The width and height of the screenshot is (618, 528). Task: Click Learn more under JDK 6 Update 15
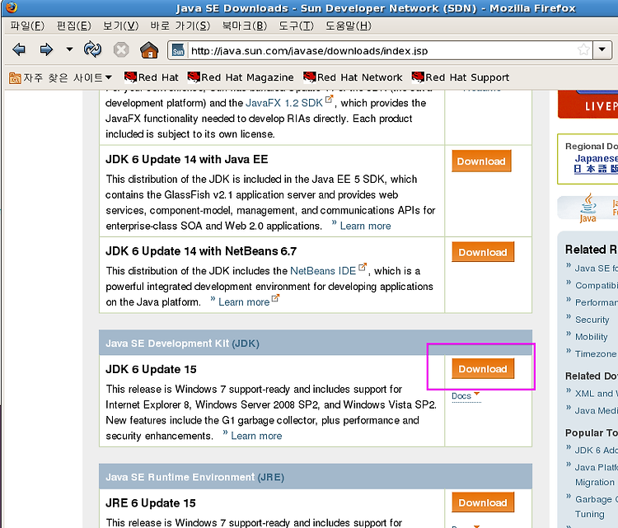(x=256, y=436)
